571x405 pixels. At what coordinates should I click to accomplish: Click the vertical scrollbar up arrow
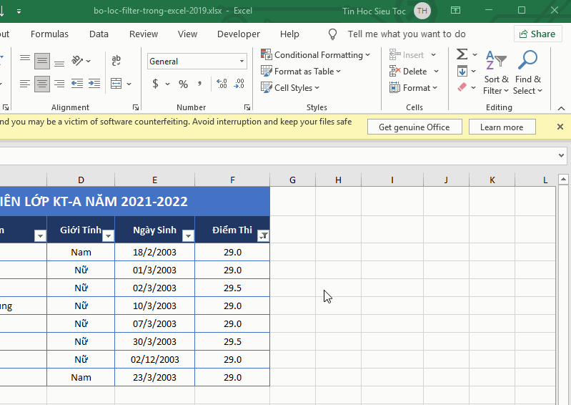point(563,179)
